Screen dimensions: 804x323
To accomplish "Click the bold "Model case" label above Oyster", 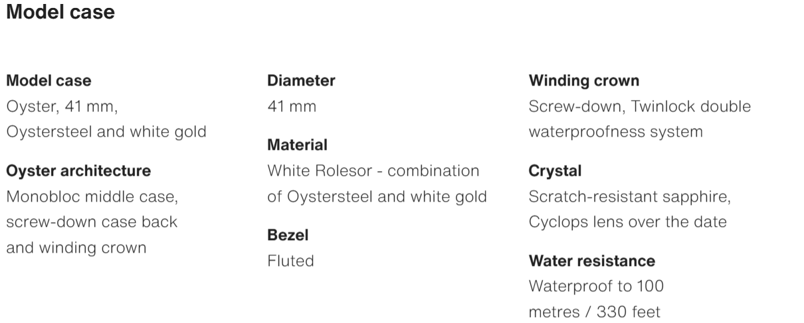I will click(x=49, y=81).
